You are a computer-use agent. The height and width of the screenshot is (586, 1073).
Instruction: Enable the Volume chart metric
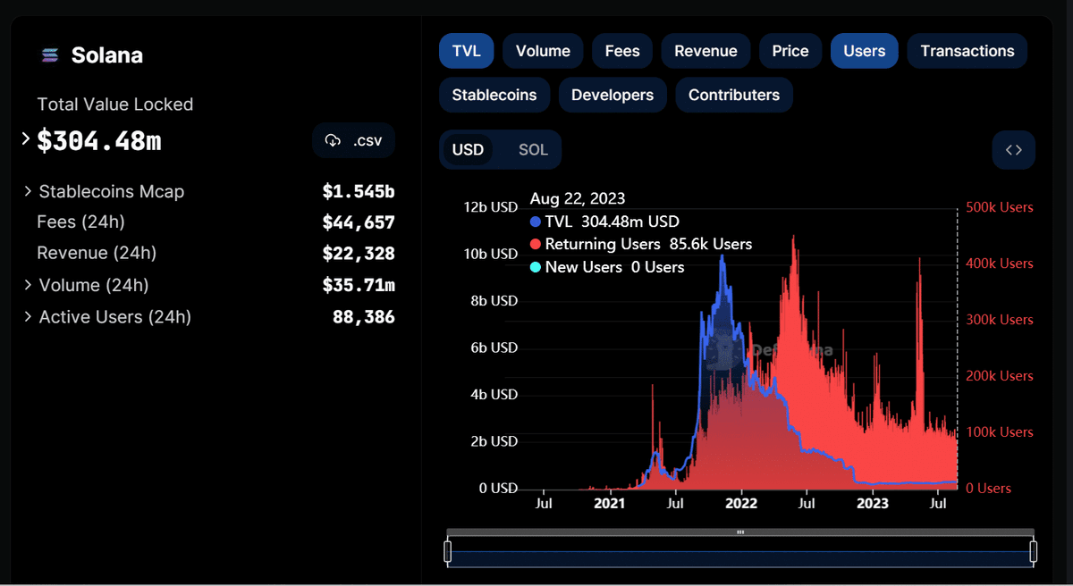point(543,51)
